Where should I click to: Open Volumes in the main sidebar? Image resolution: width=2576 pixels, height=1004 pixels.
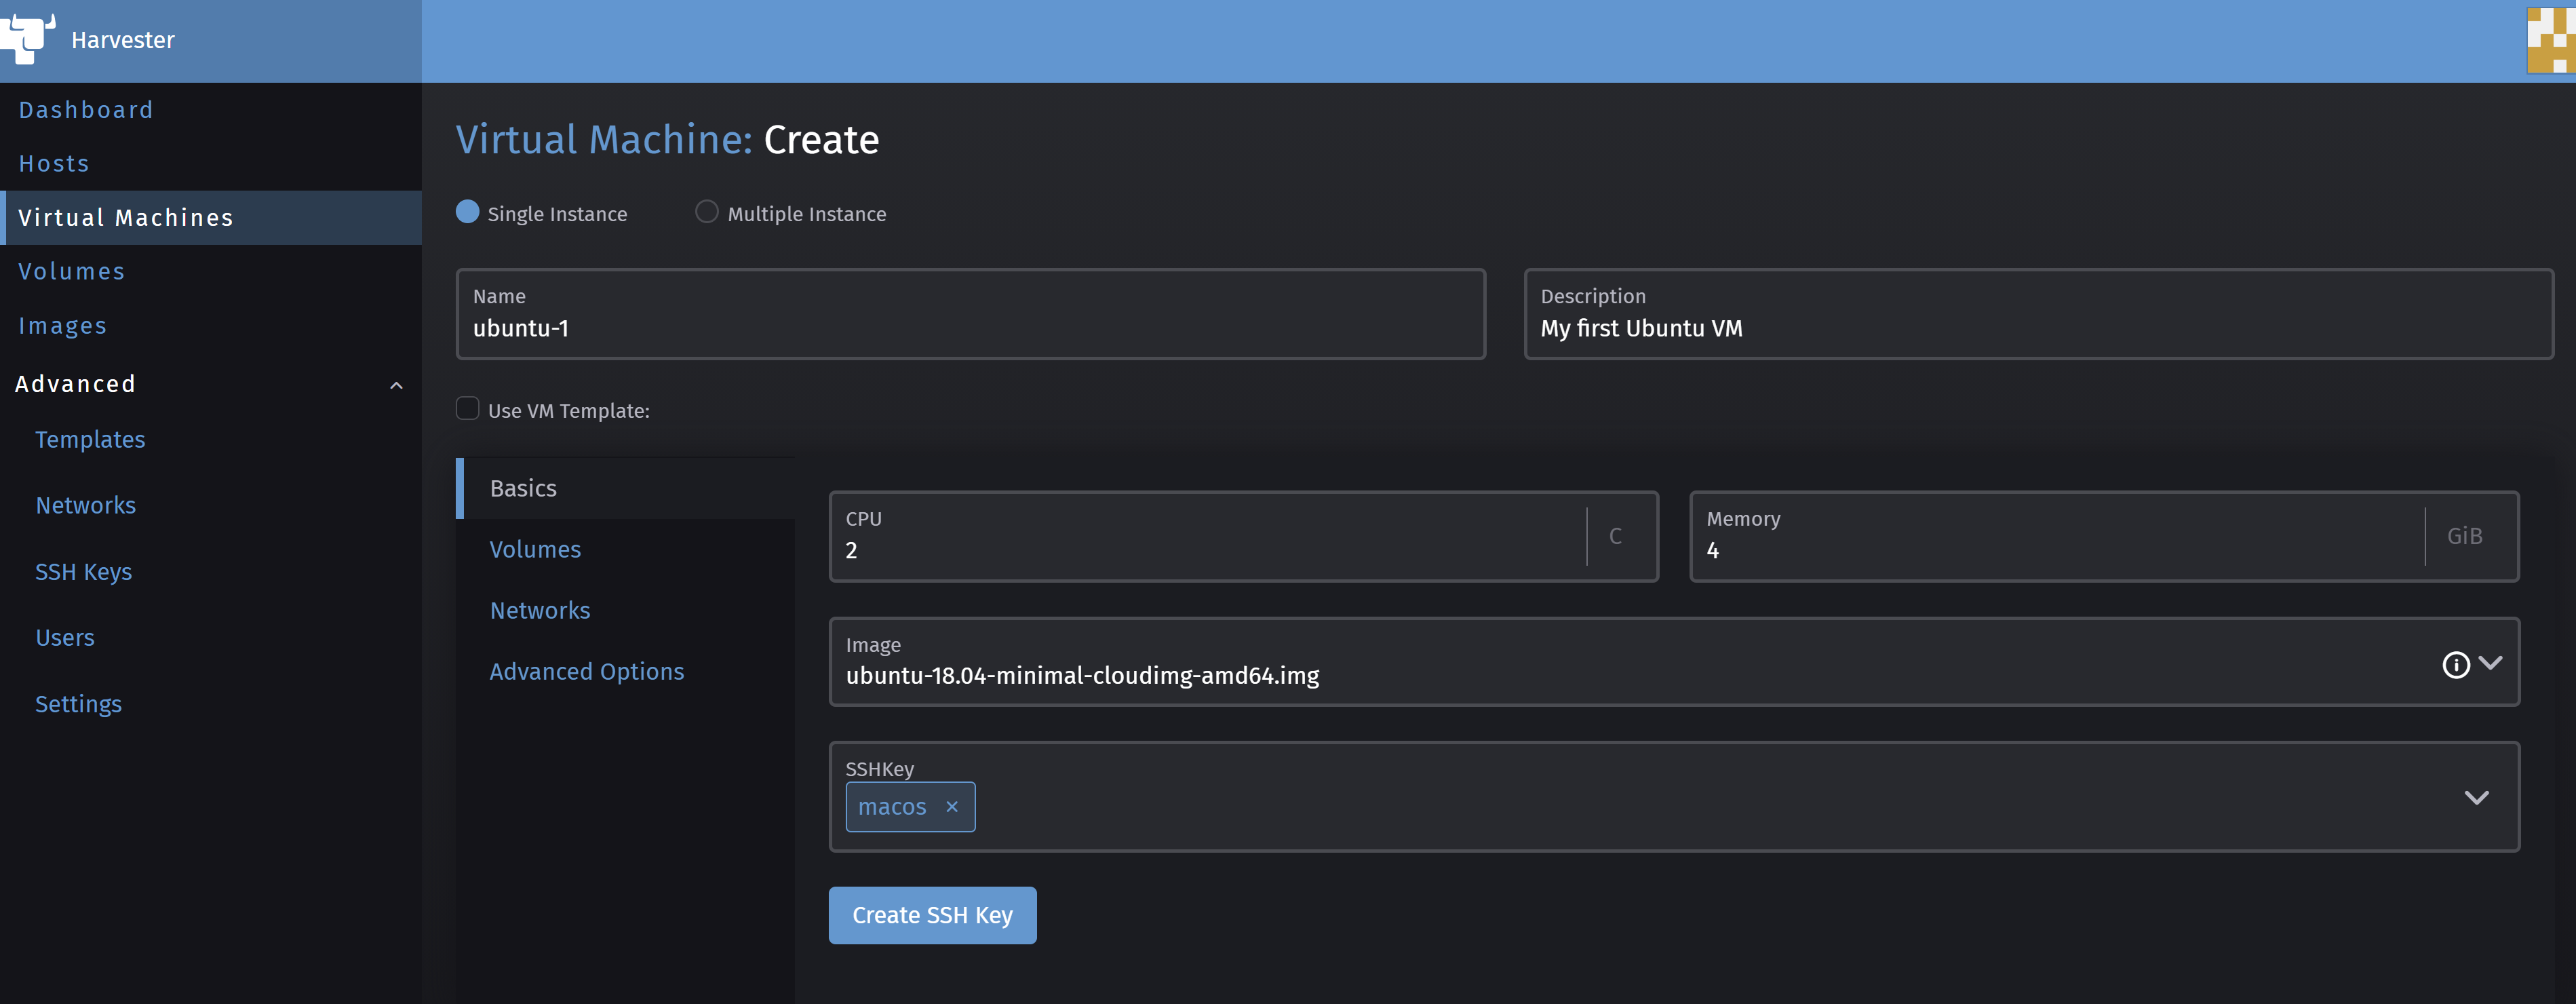coord(72,272)
